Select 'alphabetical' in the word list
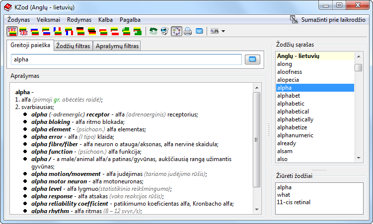Screen dimensions: 373x224 coord(315,112)
